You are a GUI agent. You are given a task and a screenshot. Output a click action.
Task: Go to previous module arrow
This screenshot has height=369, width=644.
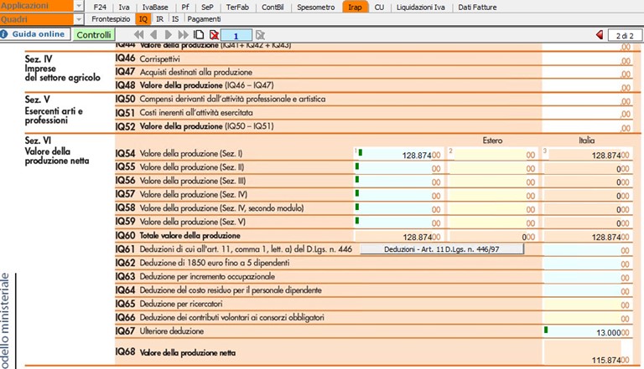[x=153, y=35]
